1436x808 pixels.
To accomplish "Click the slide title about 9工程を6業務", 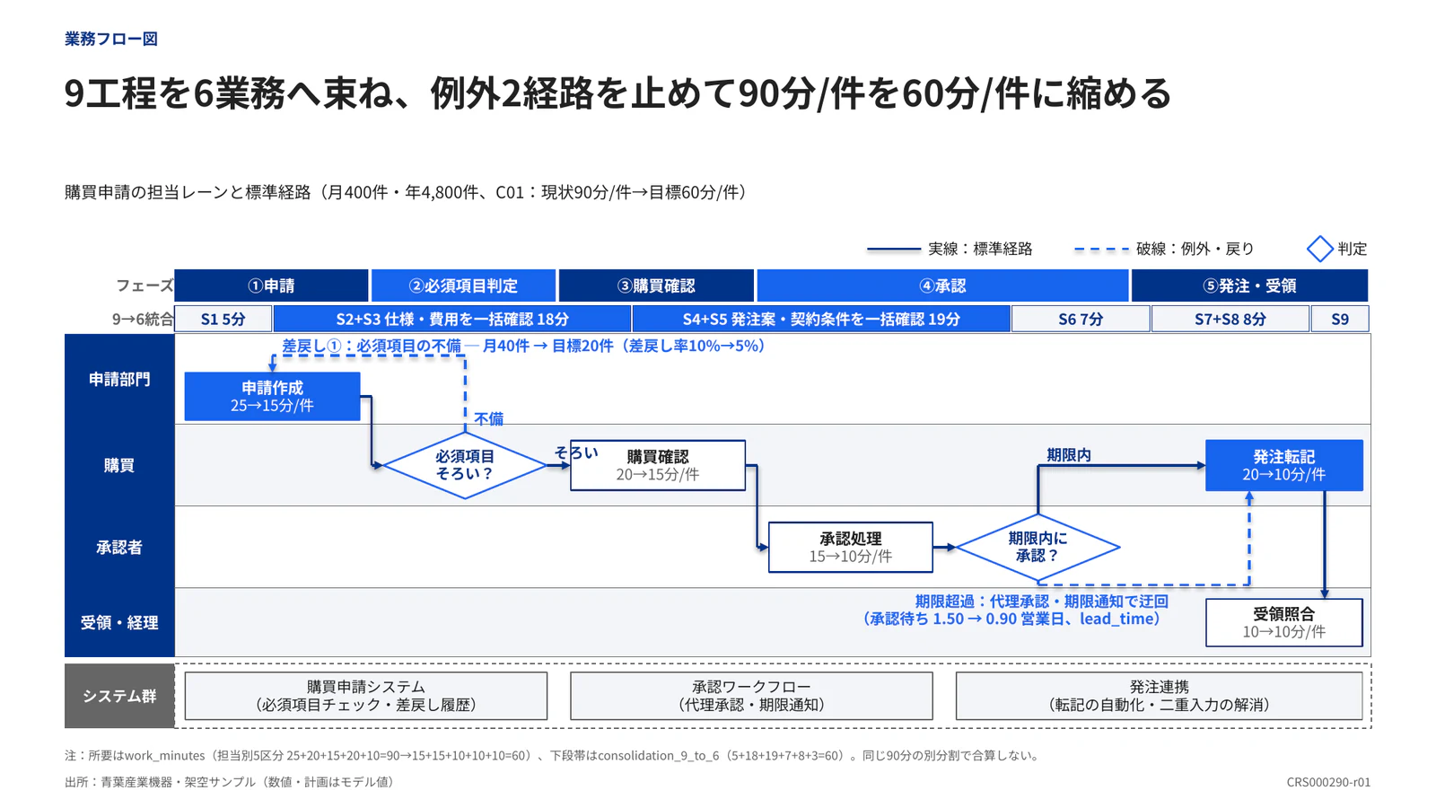I will click(x=618, y=93).
